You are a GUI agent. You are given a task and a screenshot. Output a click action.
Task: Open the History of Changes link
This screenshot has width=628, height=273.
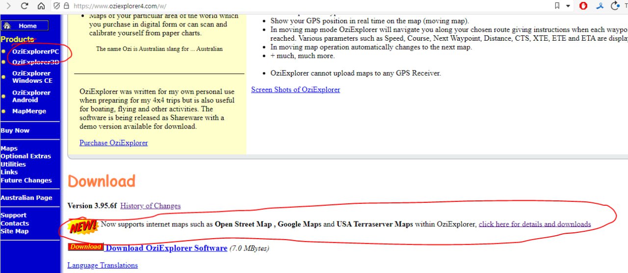pyautogui.click(x=150, y=206)
